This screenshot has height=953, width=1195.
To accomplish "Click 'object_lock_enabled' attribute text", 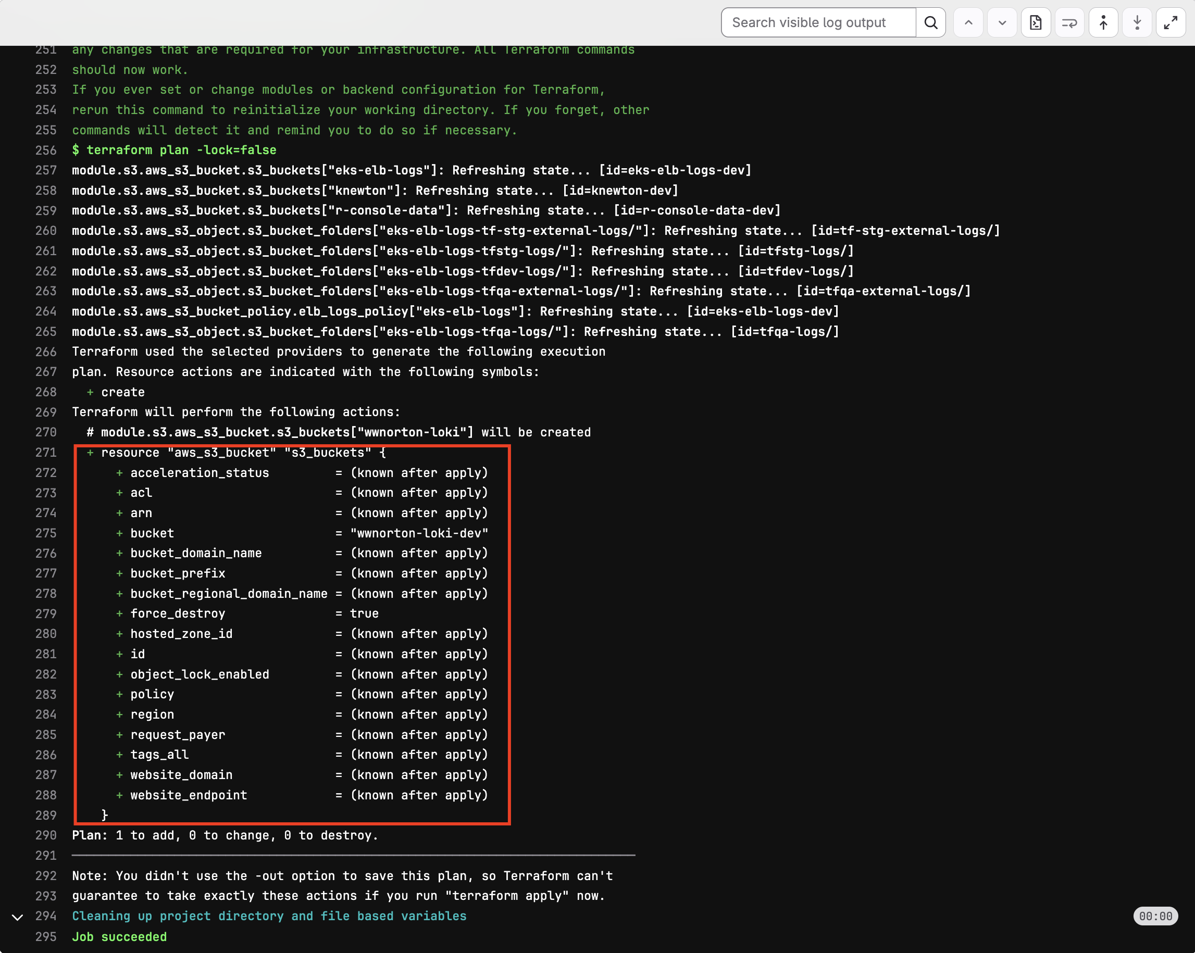I will pyautogui.click(x=200, y=674).
